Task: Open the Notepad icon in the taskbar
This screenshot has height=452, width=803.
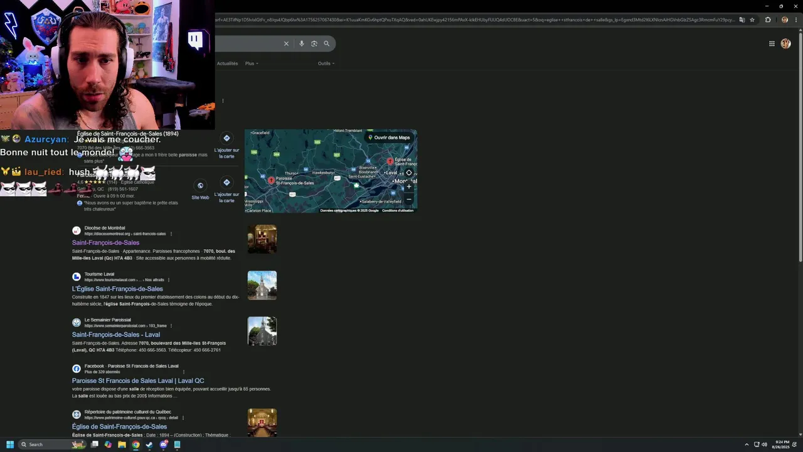Action: (x=177, y=444)
